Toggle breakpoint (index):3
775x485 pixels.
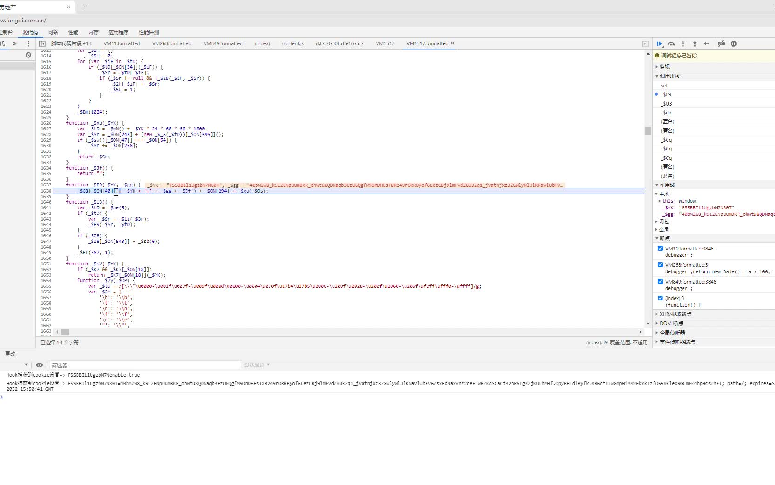[x=660, y=298]
